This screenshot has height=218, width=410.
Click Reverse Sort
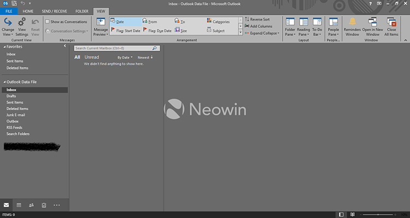[257, 19]
